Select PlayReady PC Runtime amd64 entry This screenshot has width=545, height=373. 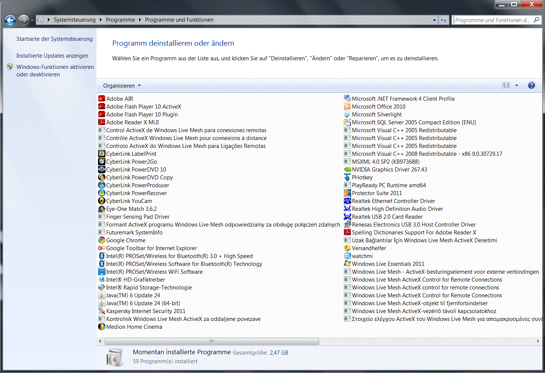click(x=385, y=185)
